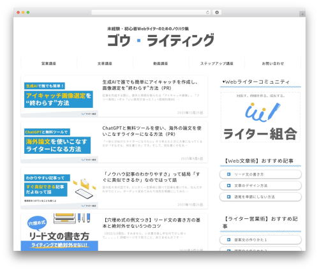Image resolution: width=319 pixels, height=270 pixels.
Task: Open the お問い合わせ menu item
Action: (x=273, y=63)
